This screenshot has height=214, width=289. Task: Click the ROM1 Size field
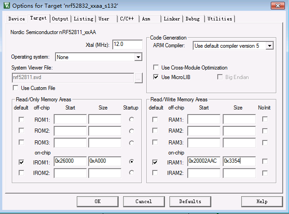pos(105,119)
